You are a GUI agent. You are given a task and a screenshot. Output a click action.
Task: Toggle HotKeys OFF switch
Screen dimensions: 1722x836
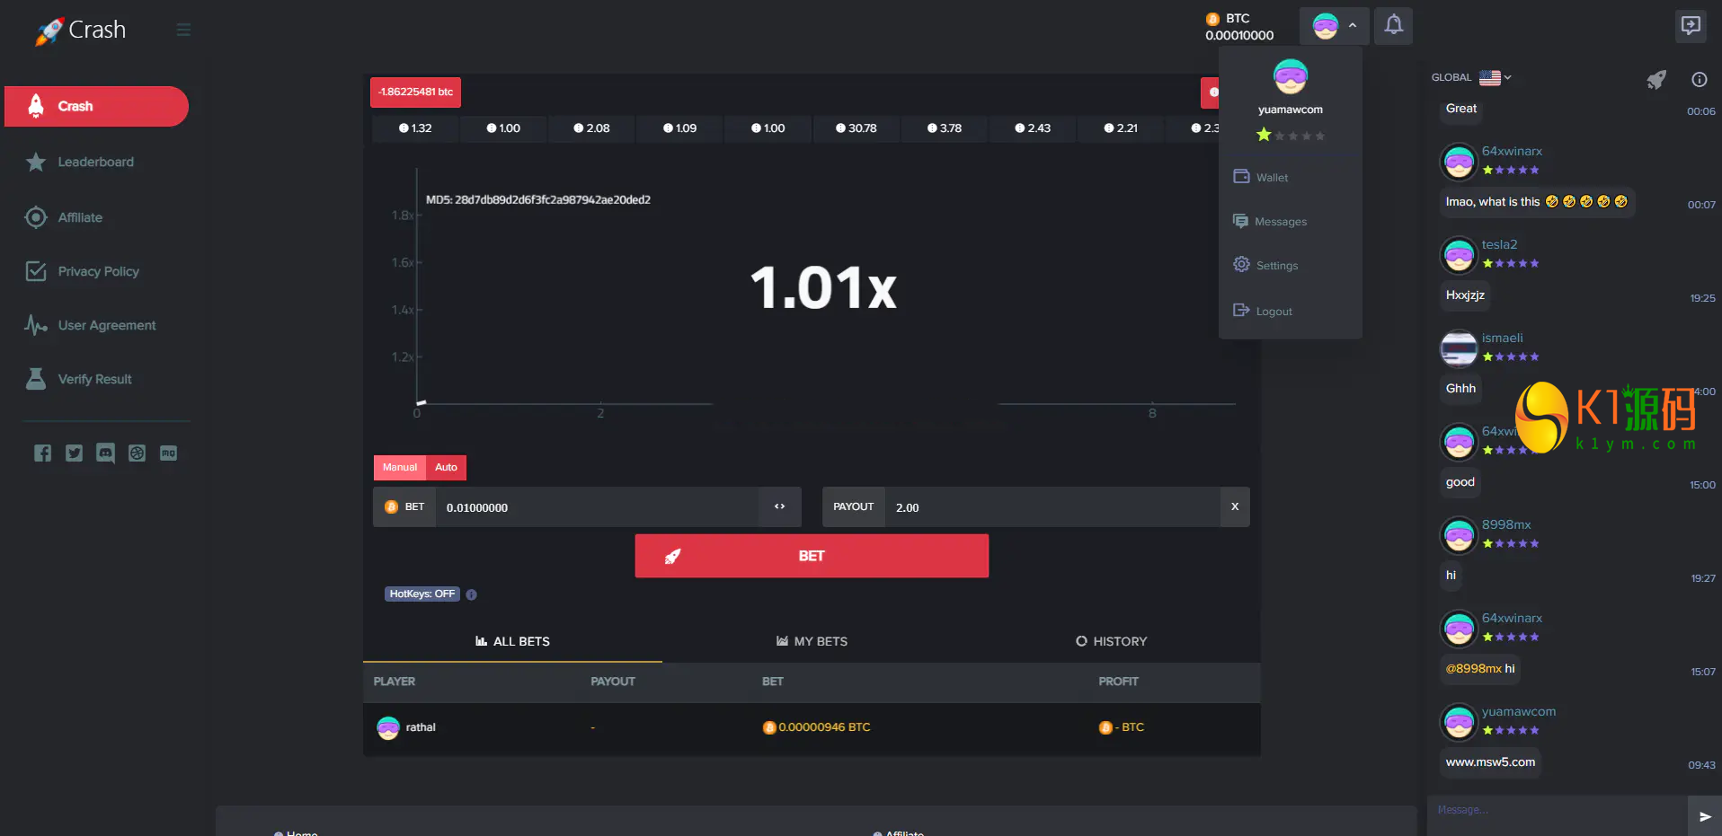[x=422, y=594]
